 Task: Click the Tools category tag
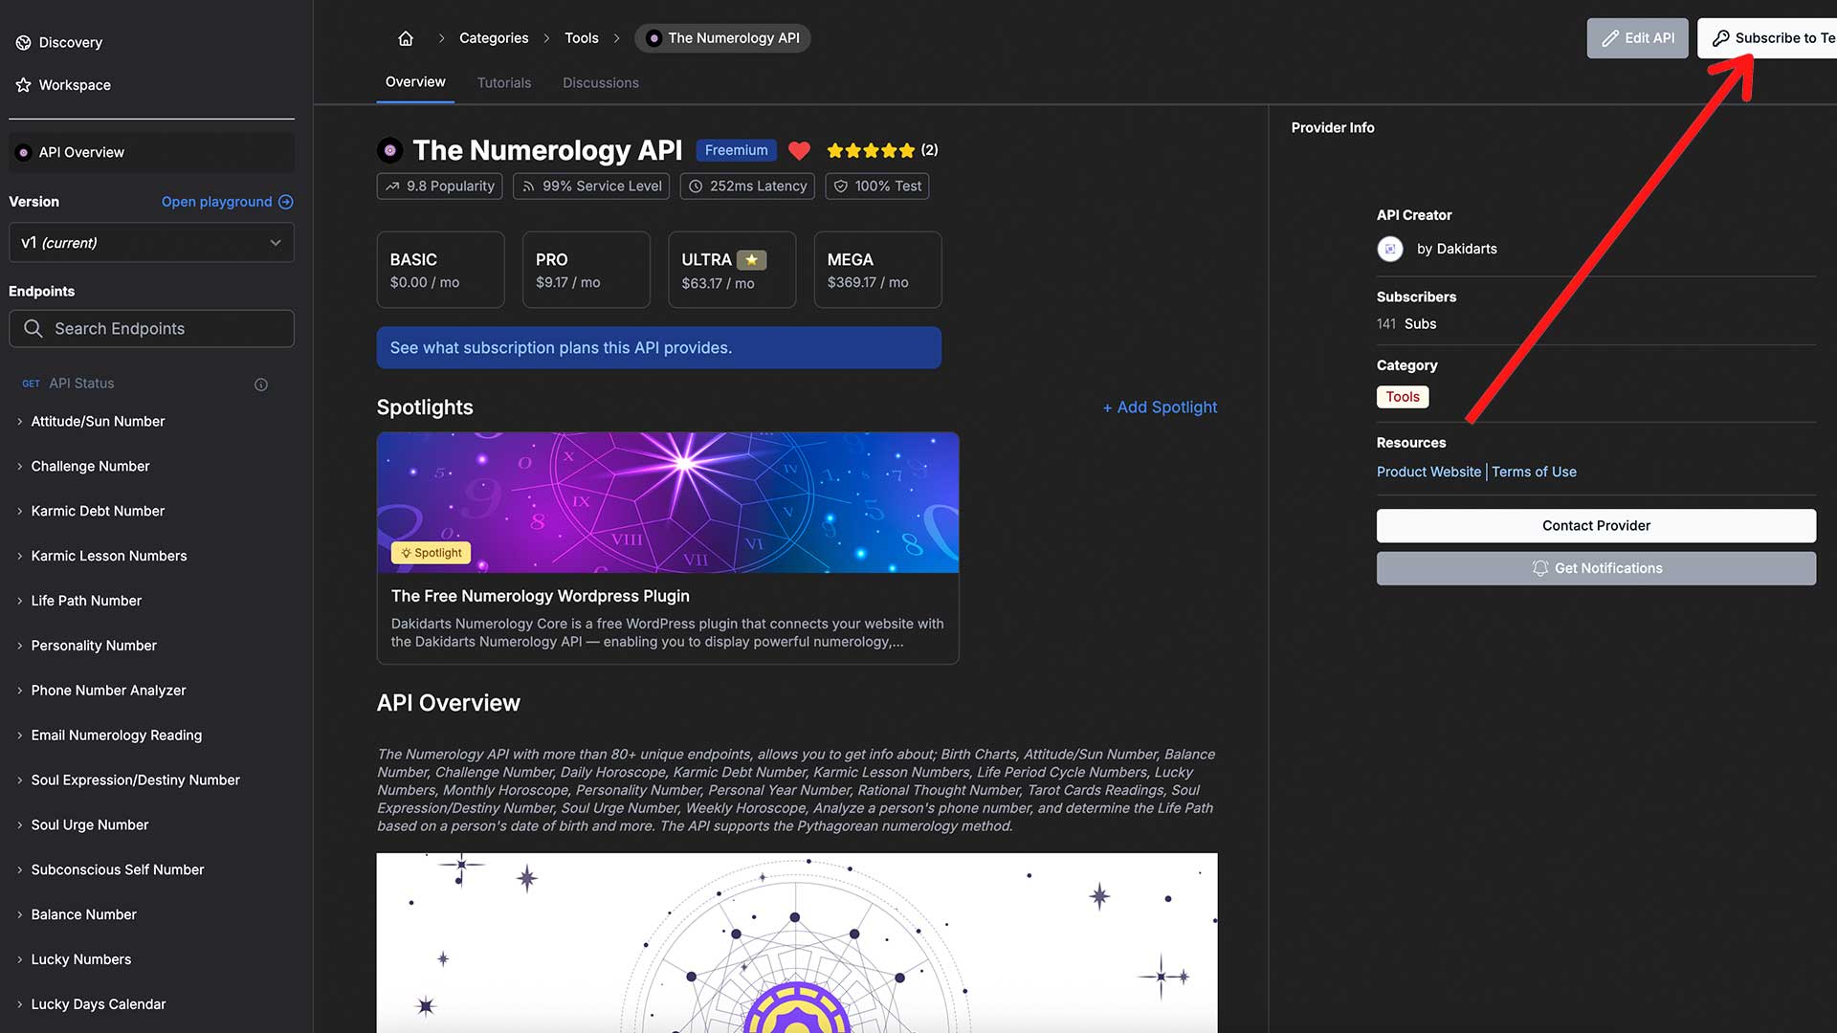1403,397
